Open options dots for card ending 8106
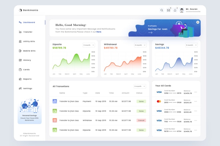The height and width of the screenshot is (146, 220). [196, 111]
